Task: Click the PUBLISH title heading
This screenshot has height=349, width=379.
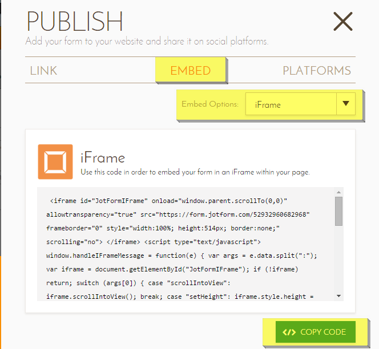Action: click(74, 22)
